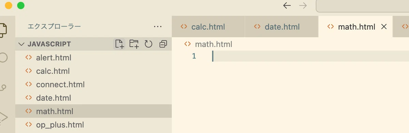Switch to the calc.html tab
Screen dimensions: 409x133
coord(208,27)
